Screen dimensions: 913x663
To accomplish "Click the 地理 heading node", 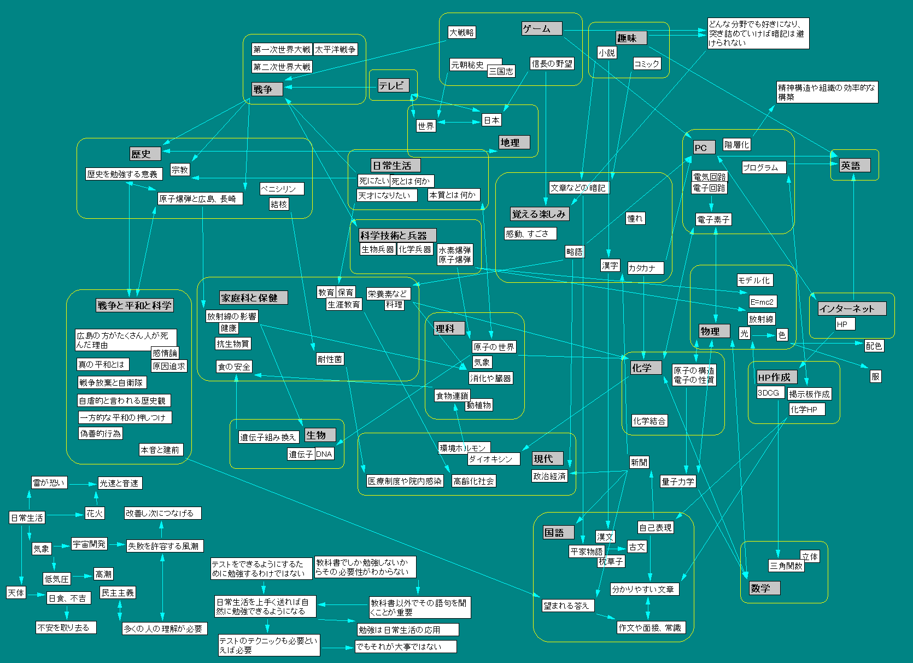I will pos(514,142).
